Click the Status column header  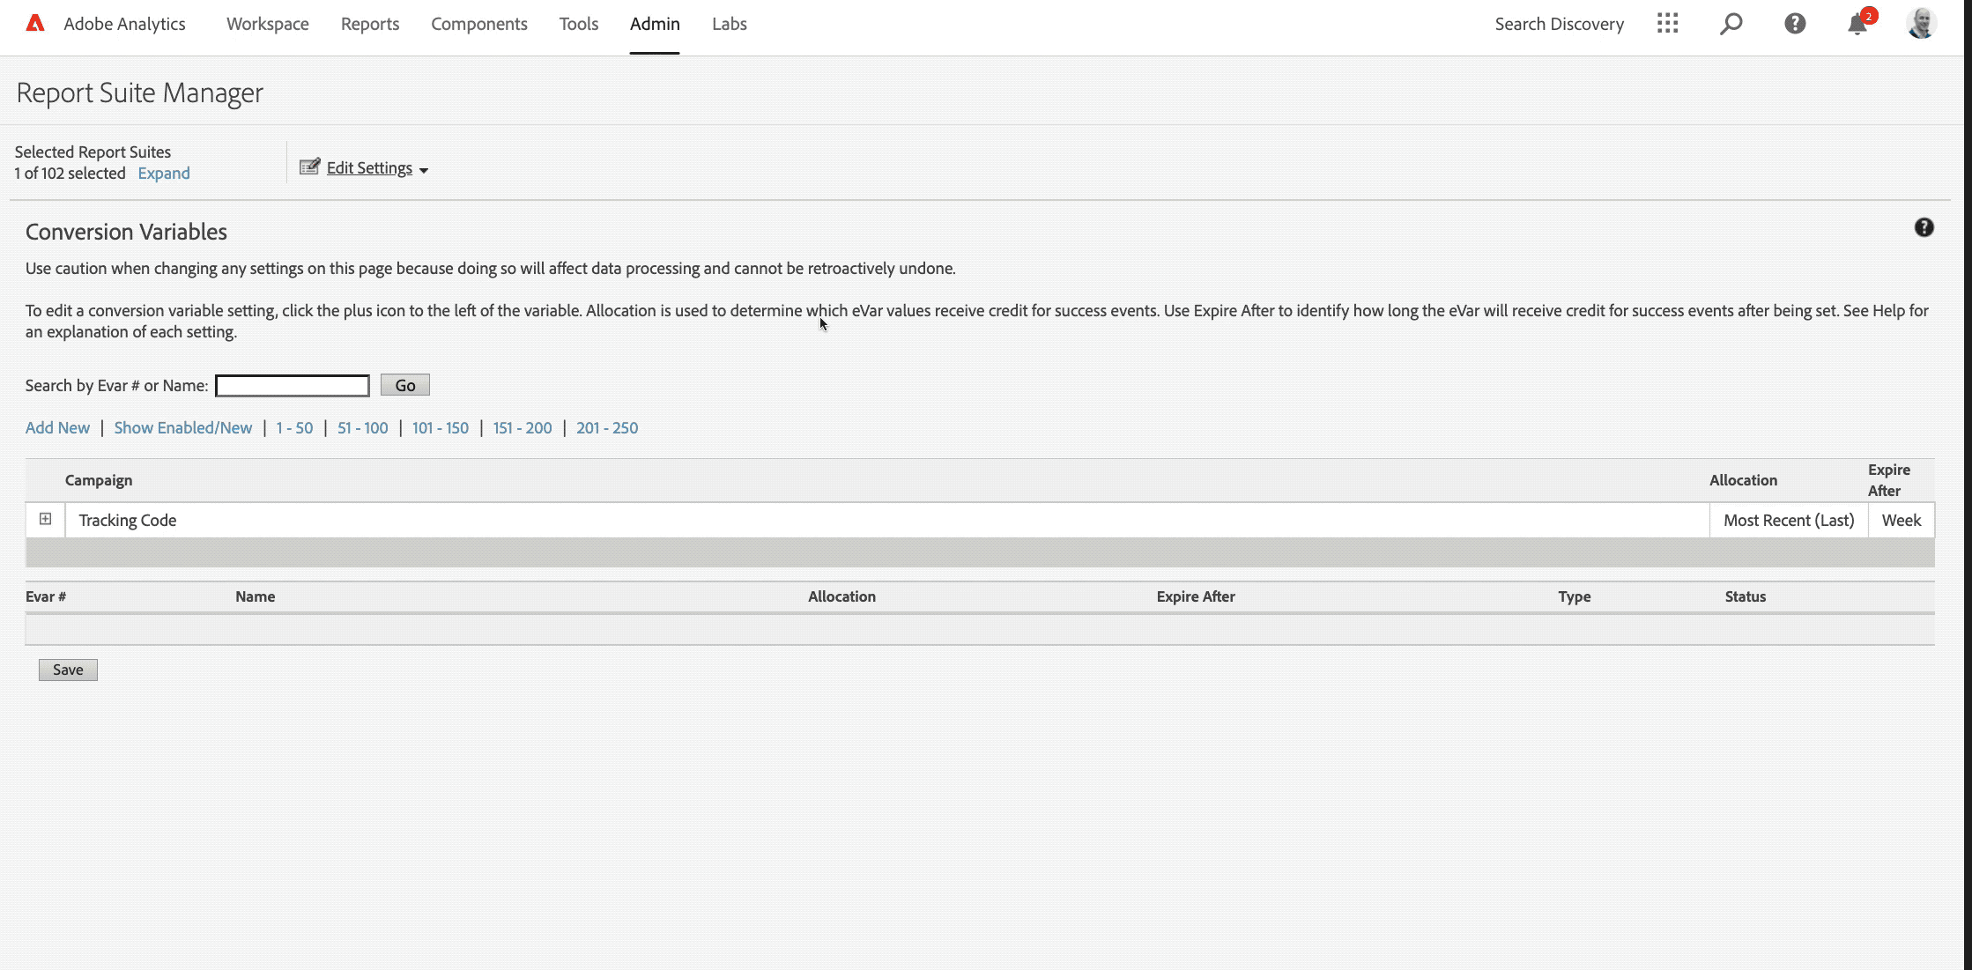(1746, 596)
